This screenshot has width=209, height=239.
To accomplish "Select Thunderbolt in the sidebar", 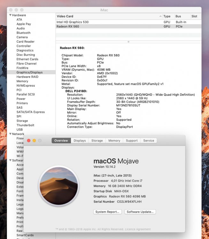I will 25,125.
